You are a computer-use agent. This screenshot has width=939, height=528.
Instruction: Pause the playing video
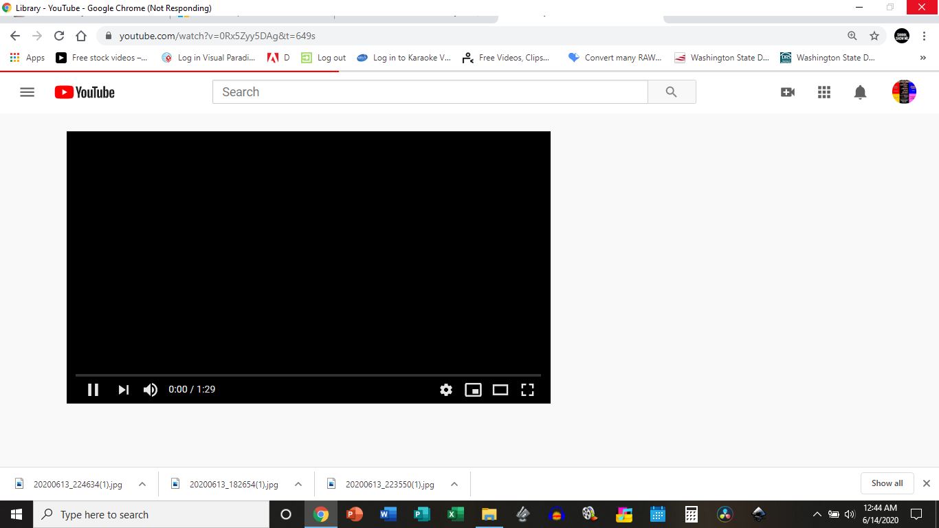[93, 390]
